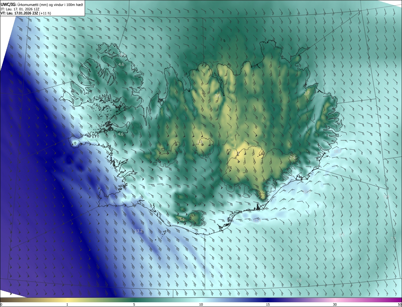Click the color scale tick labeled 0
The height and width of the screenshot is (307, 402).
(x=1, y=305)
